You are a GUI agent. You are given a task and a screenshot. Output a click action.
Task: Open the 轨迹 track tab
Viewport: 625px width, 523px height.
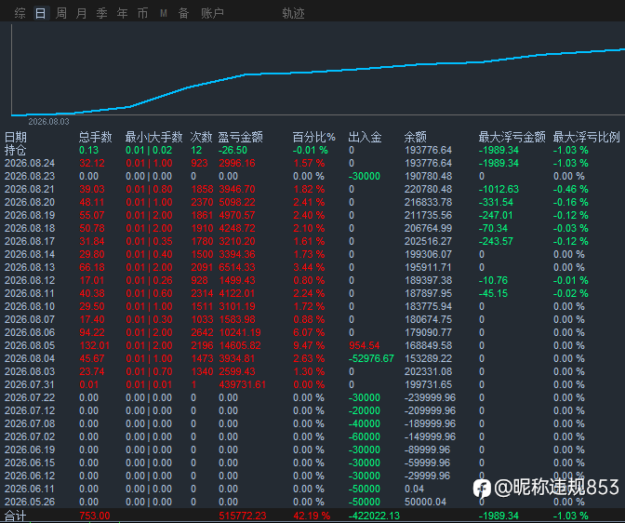[293, 13]
